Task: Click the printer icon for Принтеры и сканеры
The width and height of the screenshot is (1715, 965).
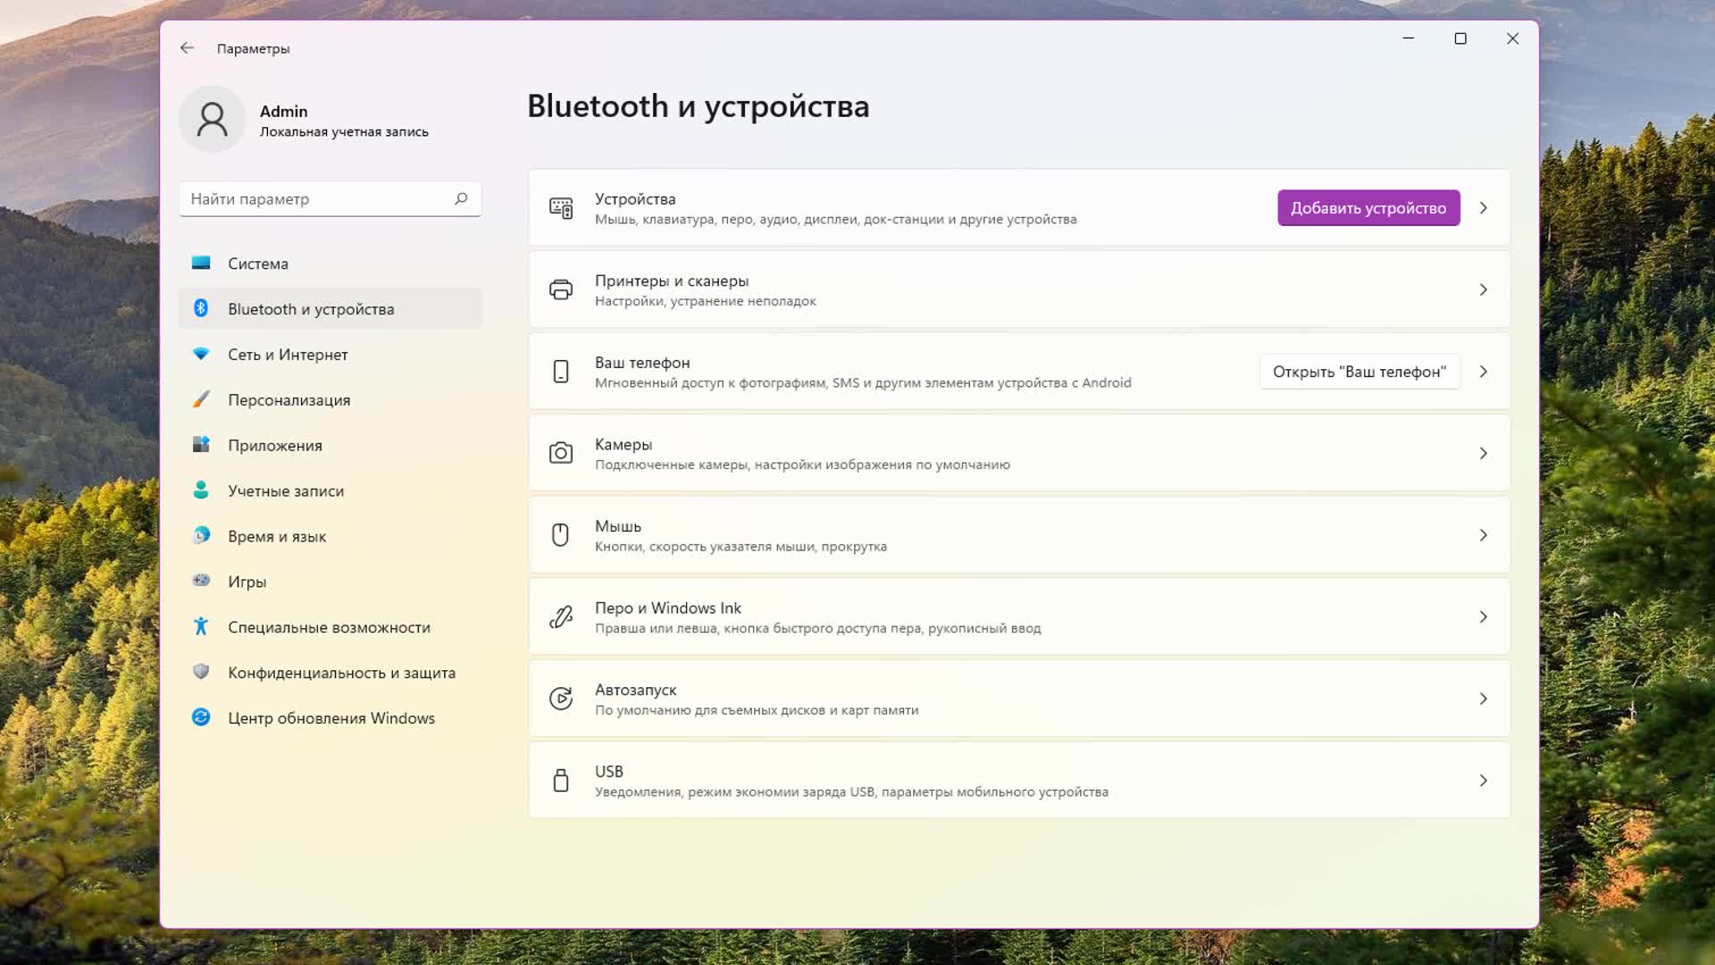Action: click(561, 289)
